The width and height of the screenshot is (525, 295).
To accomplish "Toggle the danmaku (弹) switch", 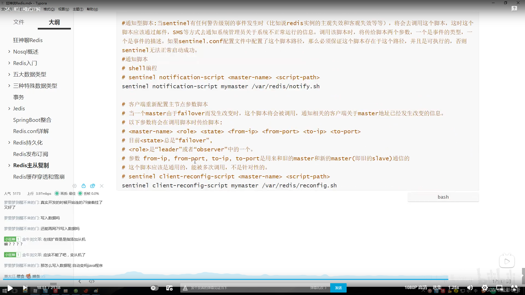I will 154,288.
